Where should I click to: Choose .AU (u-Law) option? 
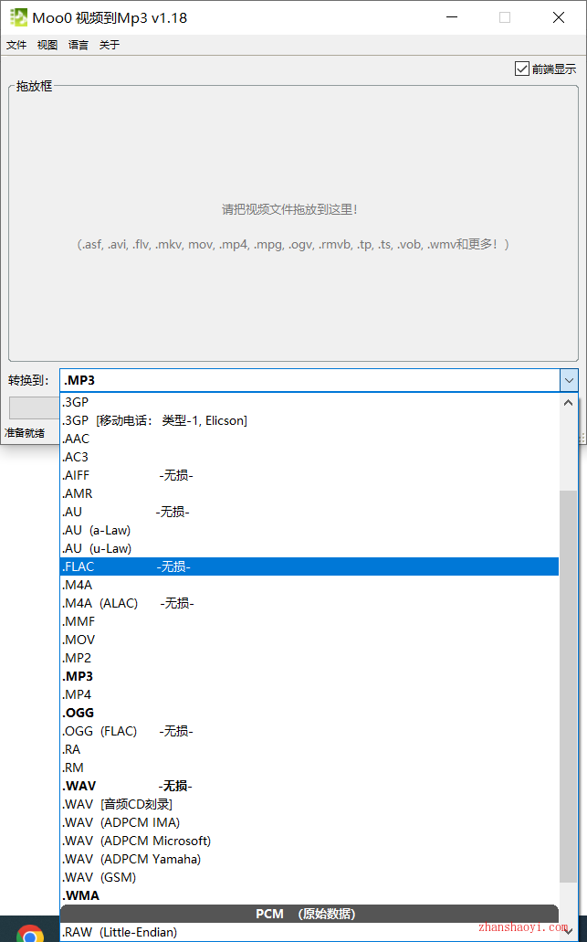[309, 548]
